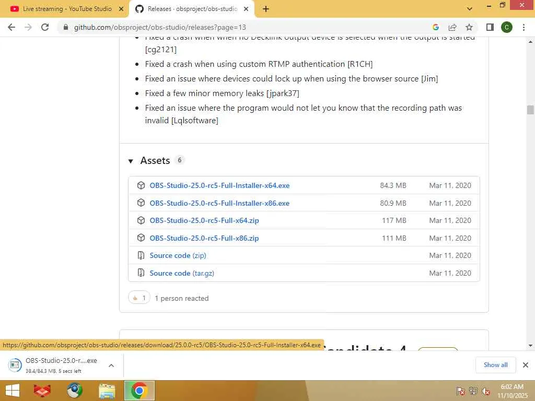
Task: Click the package icon beside Full-x86.zip
Action: pos(141,238)
